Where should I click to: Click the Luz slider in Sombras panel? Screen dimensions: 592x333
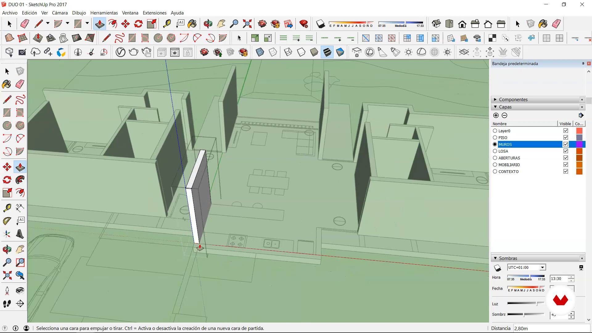(525, 303)
